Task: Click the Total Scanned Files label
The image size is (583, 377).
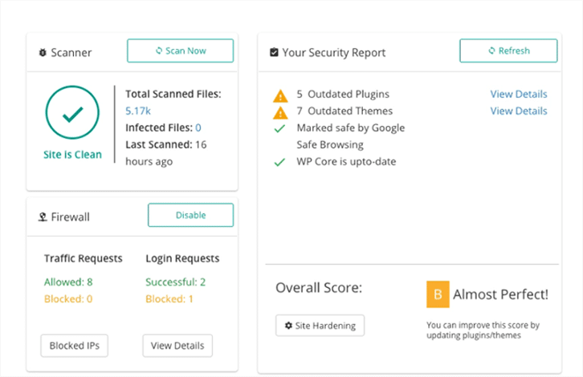Action: pyautogui.click(x=173, y=94)
